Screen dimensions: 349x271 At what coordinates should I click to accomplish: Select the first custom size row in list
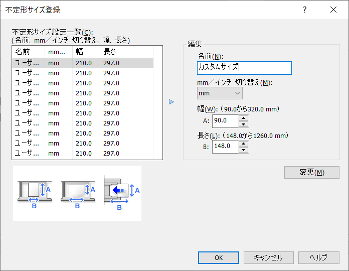(83, 63)
